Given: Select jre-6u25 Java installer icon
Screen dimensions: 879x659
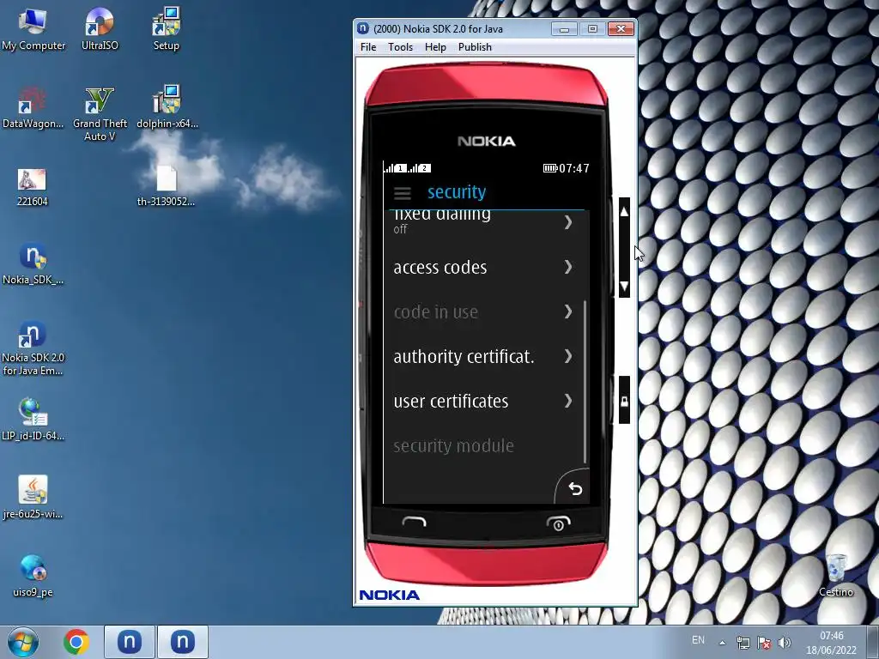Looking at the screenshot, I should 33,498.
